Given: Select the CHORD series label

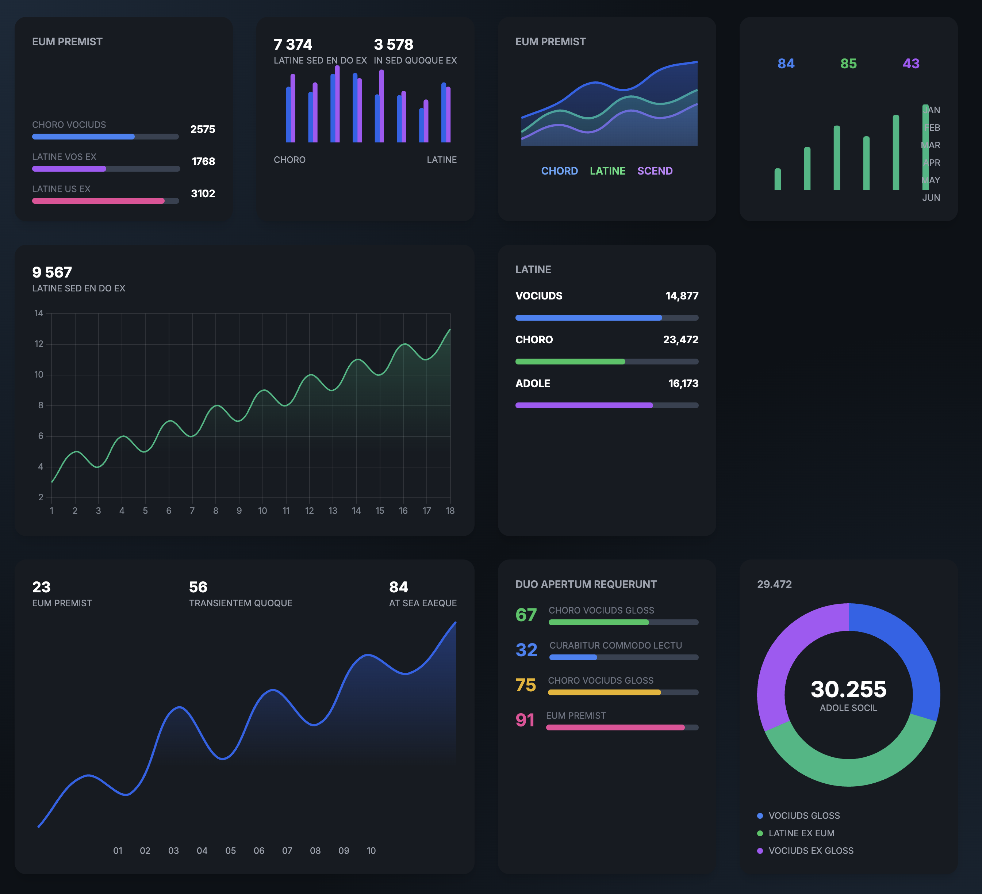Looking at the screenshot, I should click(x=559, y=171).
